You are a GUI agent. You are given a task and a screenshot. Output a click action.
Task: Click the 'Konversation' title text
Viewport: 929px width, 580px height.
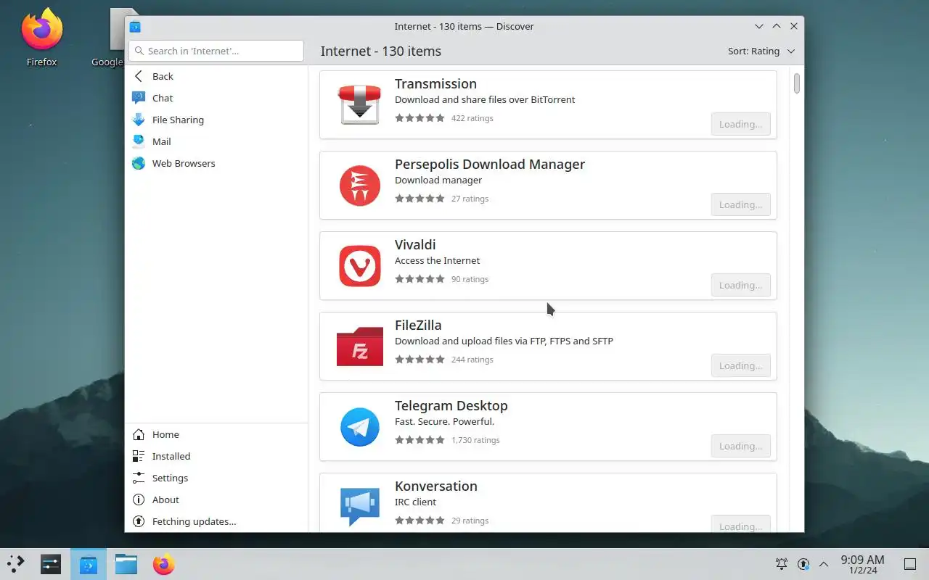click(x=436, y=486)
